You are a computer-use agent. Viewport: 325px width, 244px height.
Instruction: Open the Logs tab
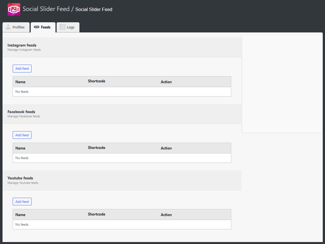point(71,27)
